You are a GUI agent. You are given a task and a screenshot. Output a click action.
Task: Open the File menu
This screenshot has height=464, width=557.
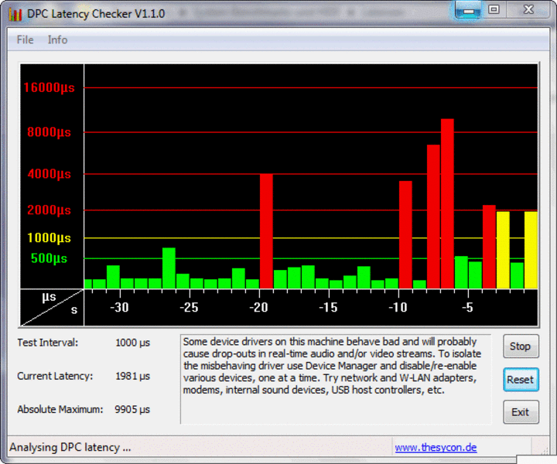[26, 39]
